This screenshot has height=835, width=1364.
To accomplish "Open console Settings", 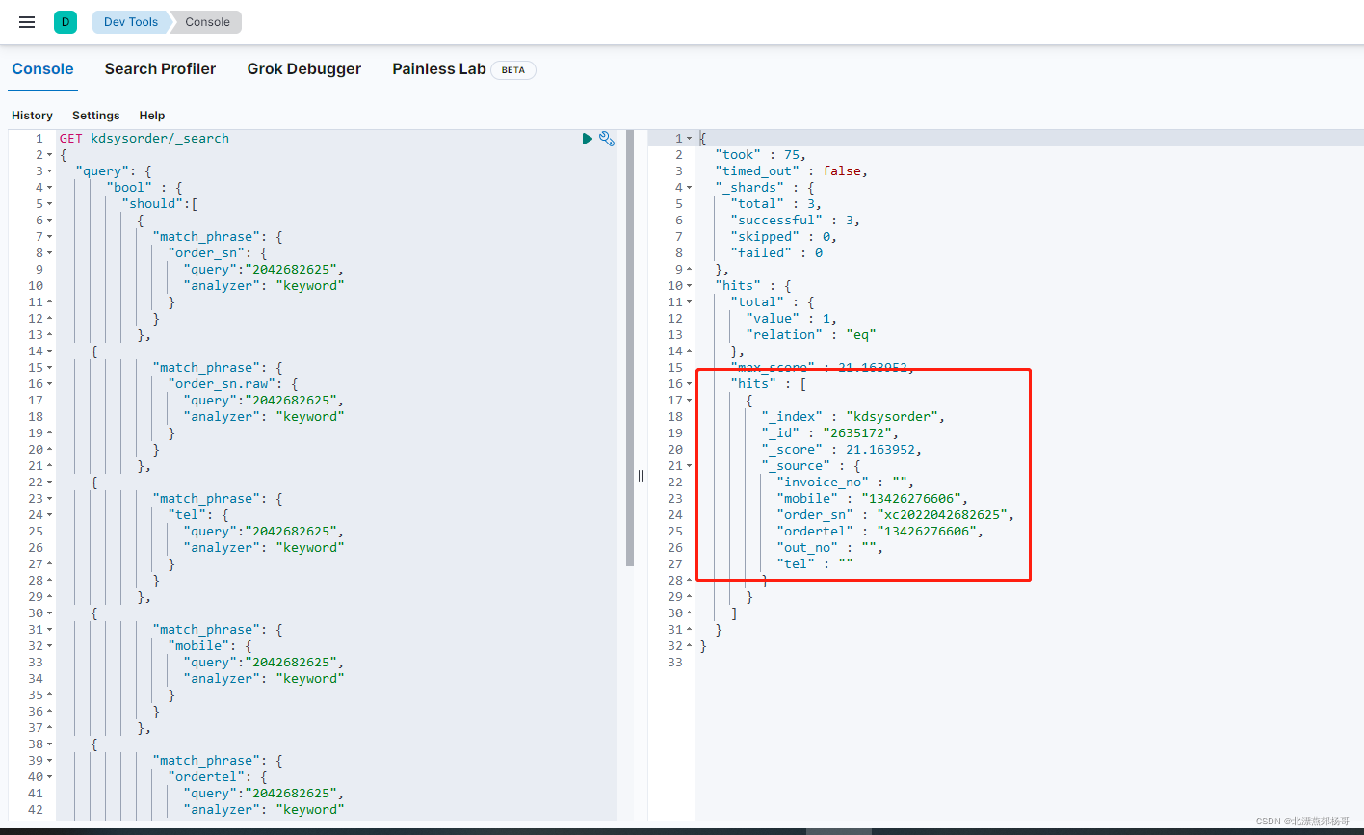I will pos(96,116).
